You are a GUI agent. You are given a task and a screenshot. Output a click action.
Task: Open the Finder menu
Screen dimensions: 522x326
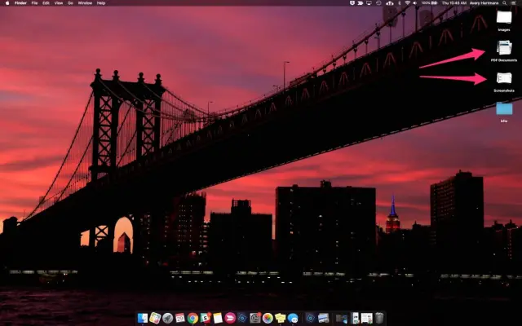pos(20,3)
